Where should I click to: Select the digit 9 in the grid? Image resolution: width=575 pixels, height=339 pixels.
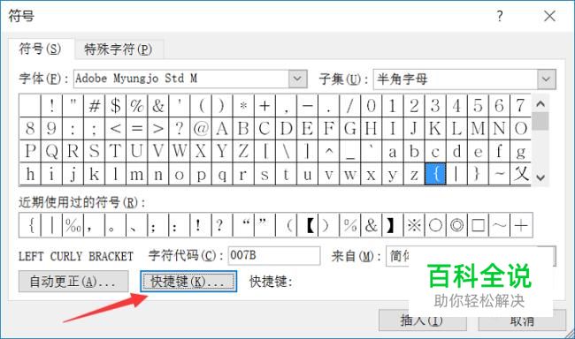click(x=51, y=129)
